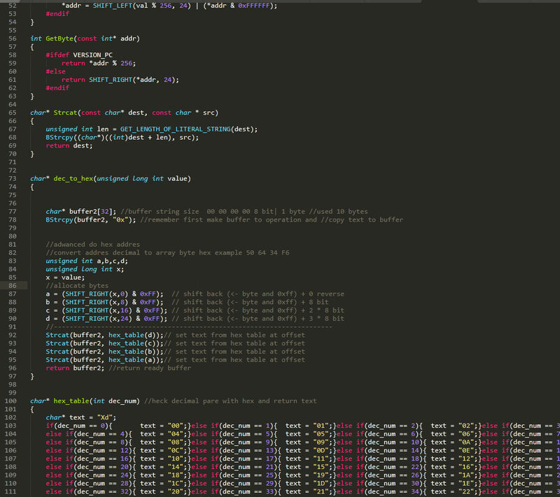Click hex_table(a) call on line 95
This screenshot has width=560, height=497.
(x=132, y=359)
